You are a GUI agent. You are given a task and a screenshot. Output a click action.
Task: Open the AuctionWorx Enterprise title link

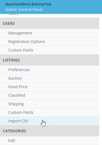coord(28,4)
